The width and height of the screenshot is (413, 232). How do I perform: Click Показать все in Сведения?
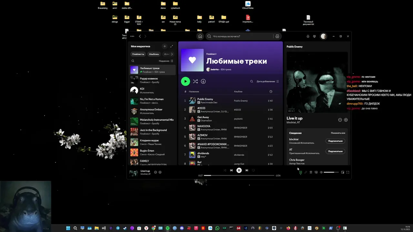338,133
